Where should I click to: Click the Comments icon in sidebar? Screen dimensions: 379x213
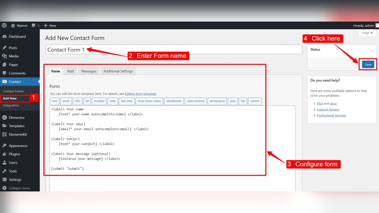point(4,73)
